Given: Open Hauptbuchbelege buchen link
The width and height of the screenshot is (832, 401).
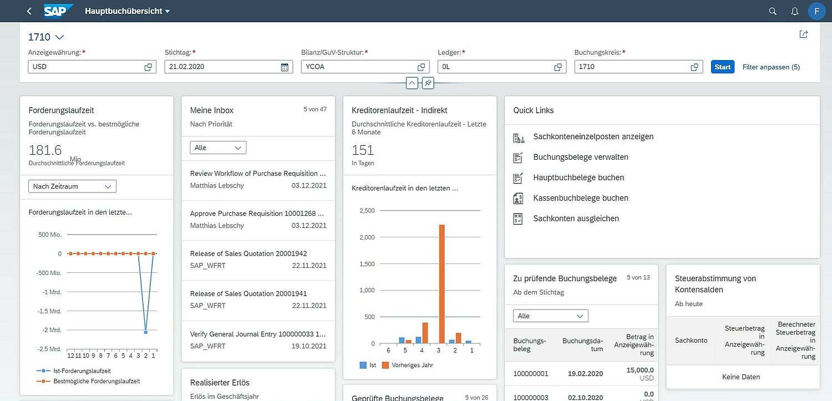Looking at the screenshot, I should 579,177.
